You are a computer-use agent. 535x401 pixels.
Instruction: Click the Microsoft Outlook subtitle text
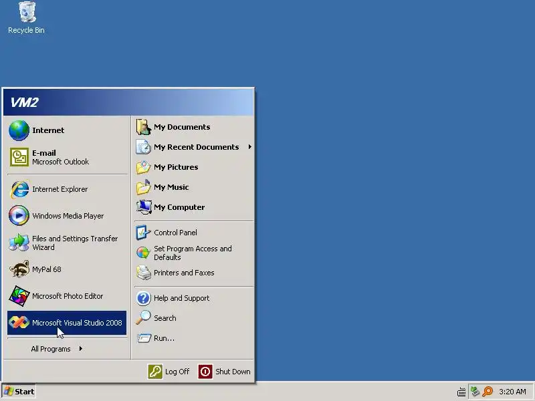(x=60, y=162)
